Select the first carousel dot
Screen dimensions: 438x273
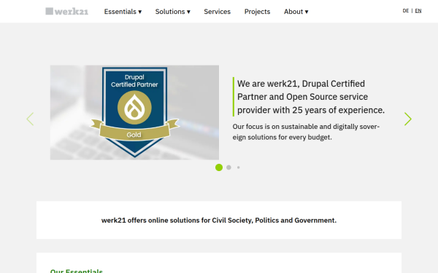219,167
